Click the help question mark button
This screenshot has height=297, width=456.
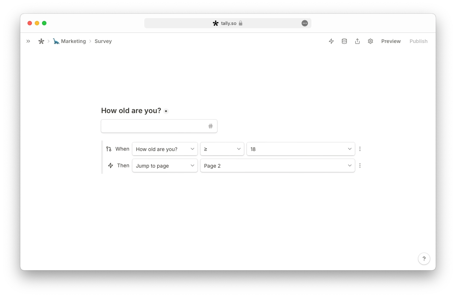click(x=424, y=259)
